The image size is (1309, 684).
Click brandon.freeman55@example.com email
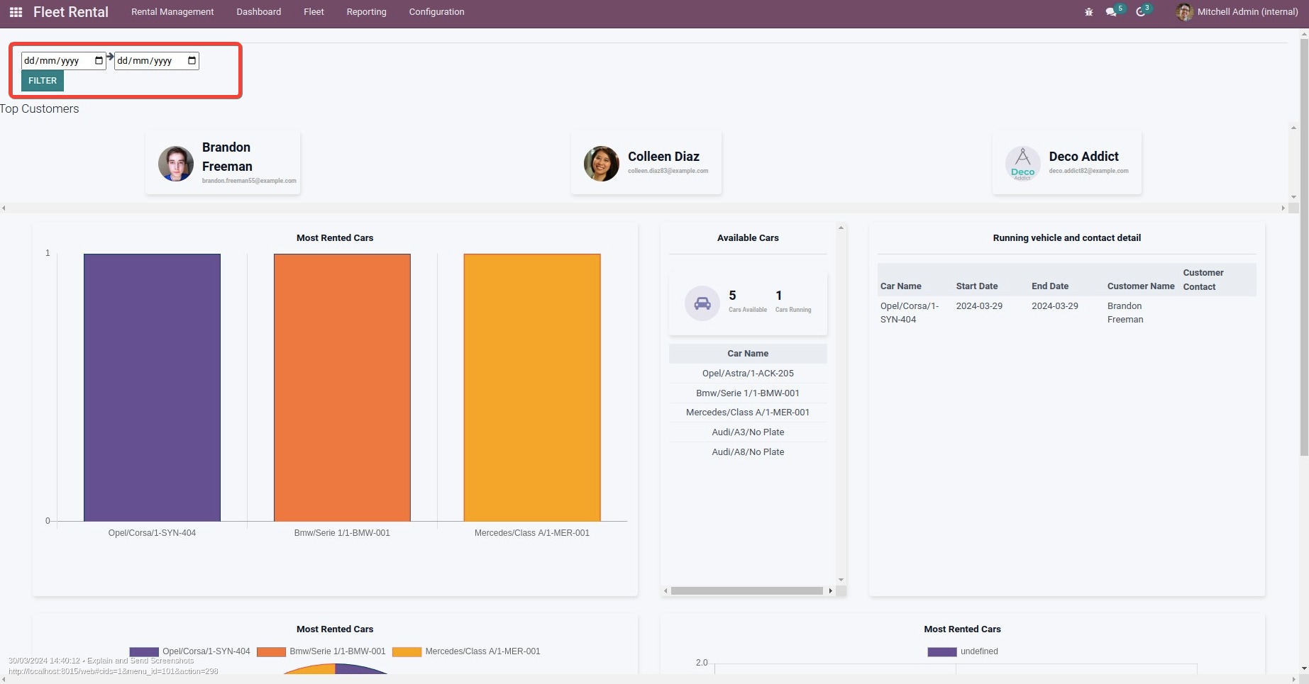[249, 181]
